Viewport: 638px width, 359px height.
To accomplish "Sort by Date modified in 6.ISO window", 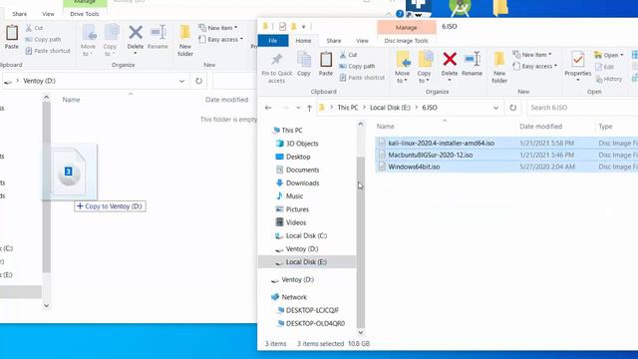I will click(x=540, y=127).
